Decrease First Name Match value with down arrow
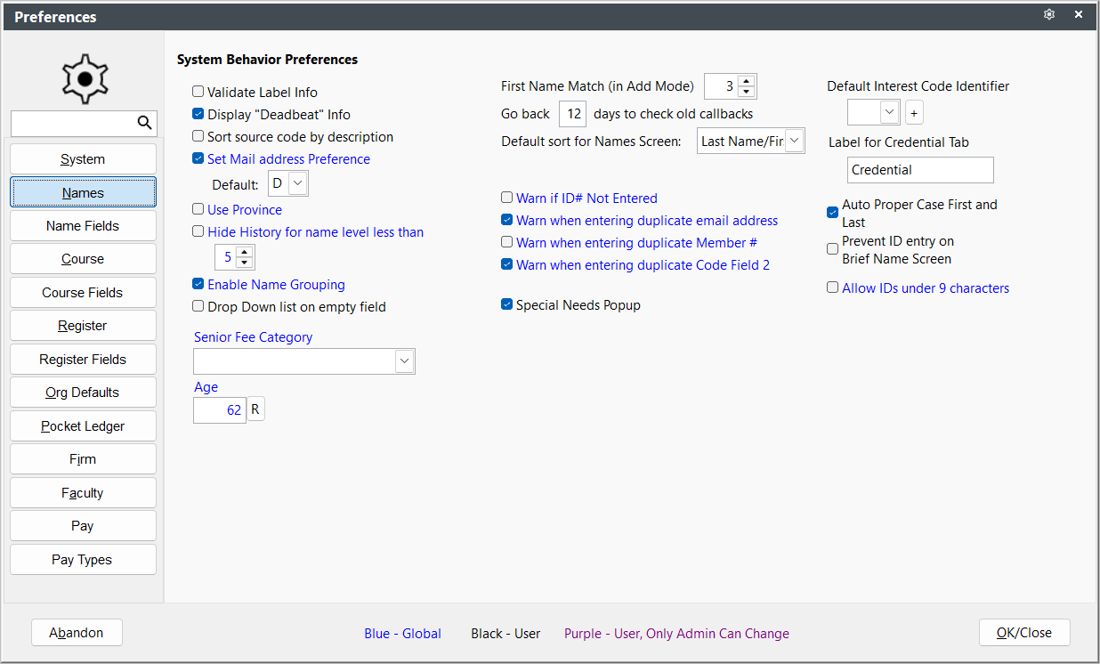Viewport: 1100px width, 664px height. (x=747, y=92)
